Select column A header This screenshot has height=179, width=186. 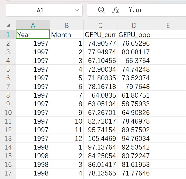tap(33, 25)
